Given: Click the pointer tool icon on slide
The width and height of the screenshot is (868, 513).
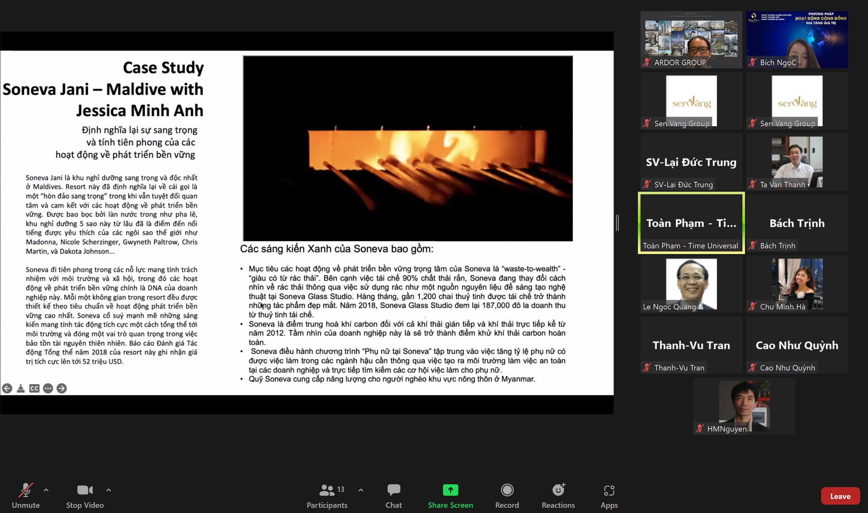Looking at the screenshot, I should point(21,388).
